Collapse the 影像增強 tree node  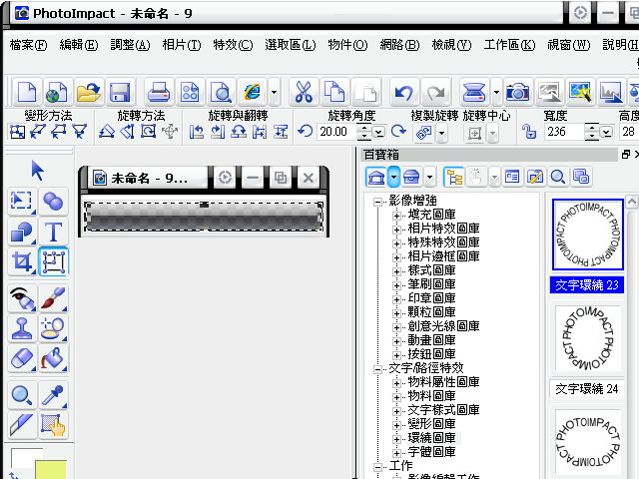[x=377, y=202]
